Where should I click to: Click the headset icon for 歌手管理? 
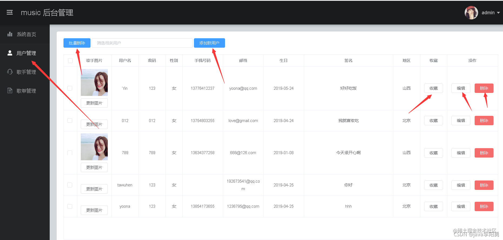tap(10, 72)
